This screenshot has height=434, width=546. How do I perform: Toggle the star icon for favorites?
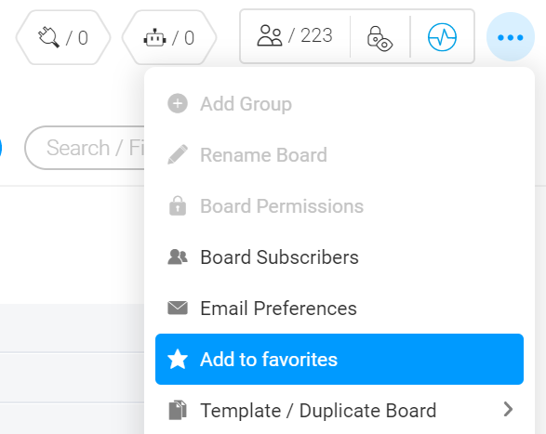pyautogui.click(x=178, y=359)
